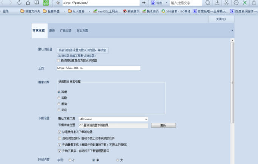Expand arrow at right of settings tab bar
This screenshot has height=164, width=258.
point(232,30)
